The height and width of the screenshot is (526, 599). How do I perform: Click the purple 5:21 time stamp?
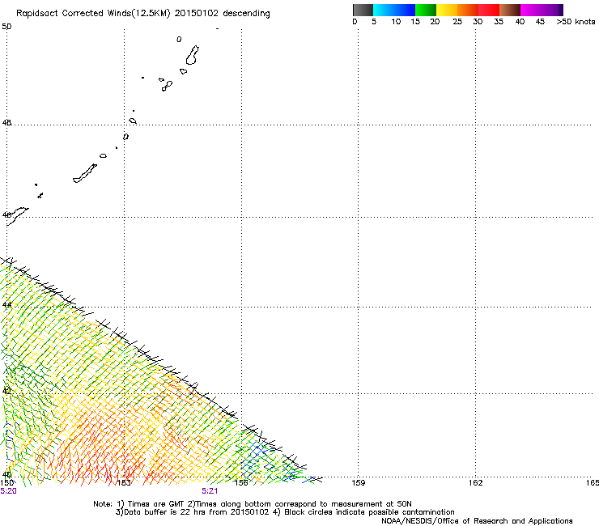point(210,491)
